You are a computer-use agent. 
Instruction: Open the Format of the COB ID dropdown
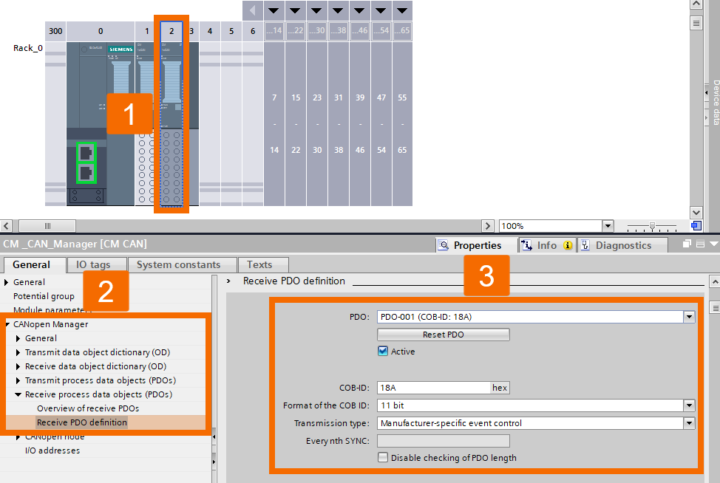689,405
